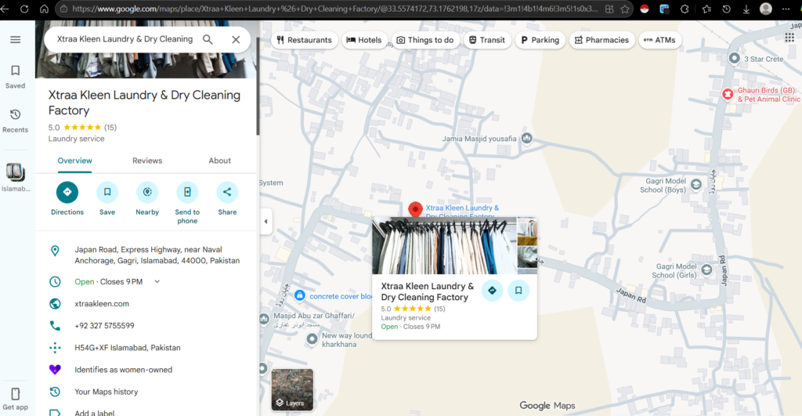Open Recents in the left sidebar
The image size is (802, 416).
click(15, 120)
